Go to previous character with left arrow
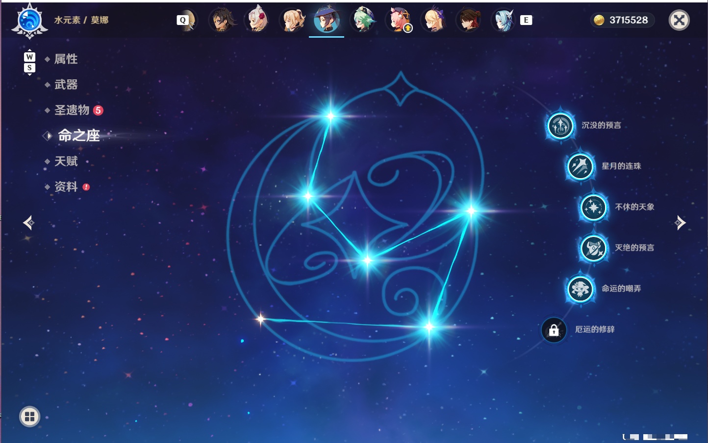This screenshot has width=708, height=443. coord(28,223)
